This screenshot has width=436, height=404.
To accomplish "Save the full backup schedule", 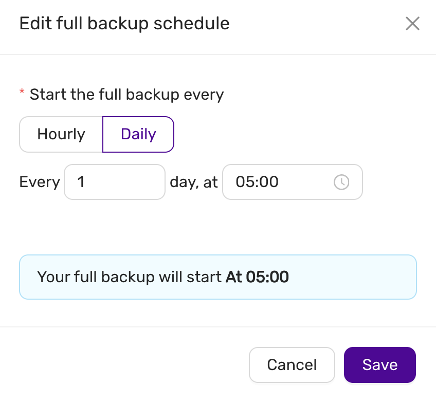I will coord(379,365).
